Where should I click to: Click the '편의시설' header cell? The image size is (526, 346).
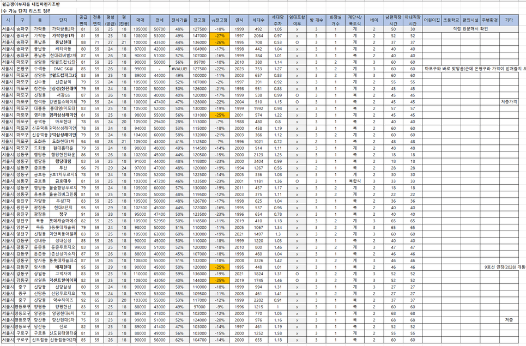point(470,20)
